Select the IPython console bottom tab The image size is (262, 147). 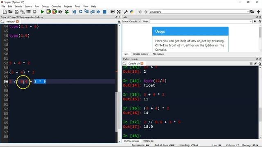[x=131, y=141]
